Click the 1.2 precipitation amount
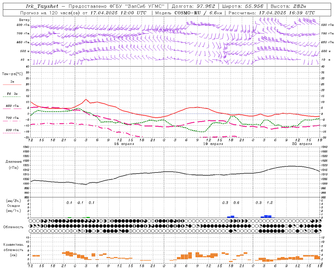 (x=270, y=203)
